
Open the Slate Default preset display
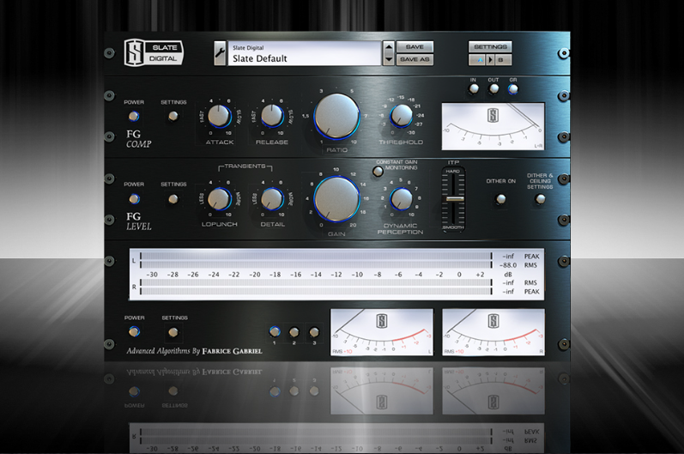[x=304, y=54]
